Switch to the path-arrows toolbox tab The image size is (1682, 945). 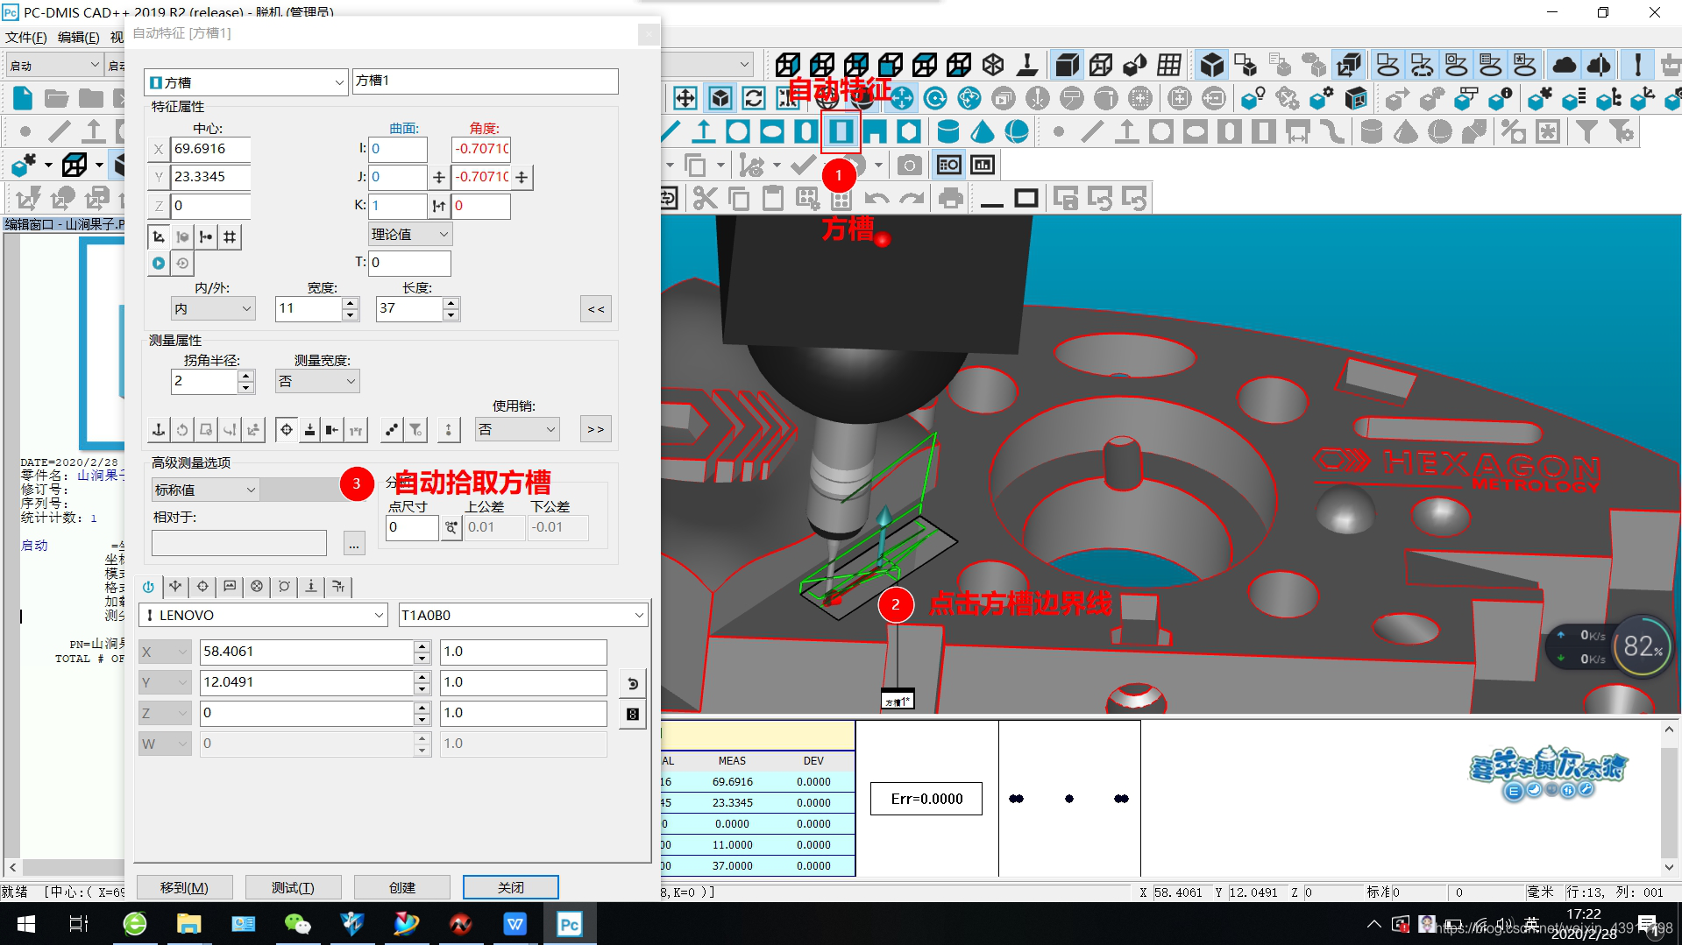(x=175, y=587)
